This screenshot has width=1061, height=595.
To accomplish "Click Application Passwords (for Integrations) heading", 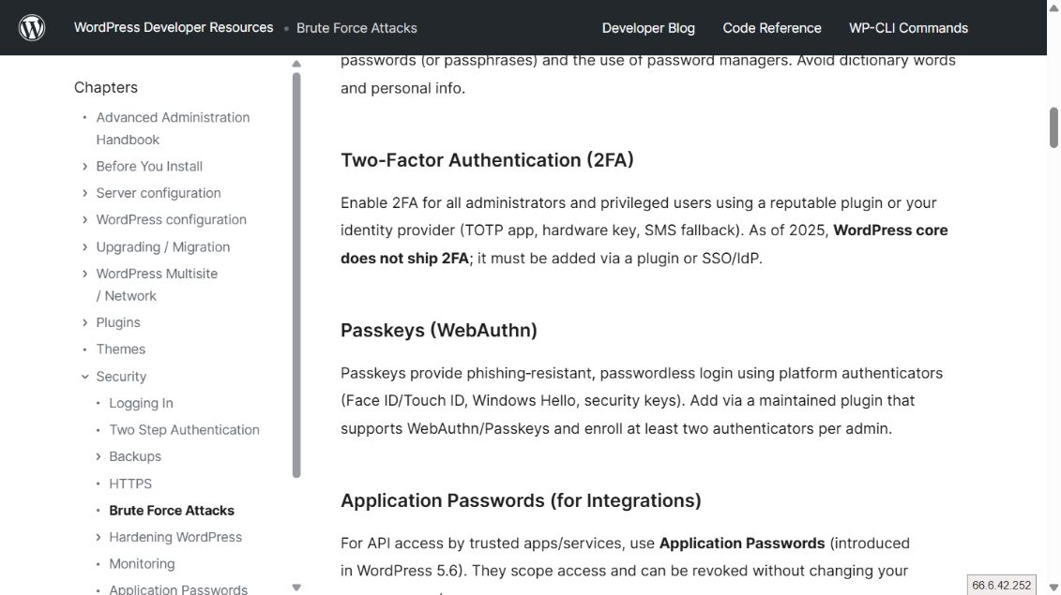I will click(x=521, y=501).
